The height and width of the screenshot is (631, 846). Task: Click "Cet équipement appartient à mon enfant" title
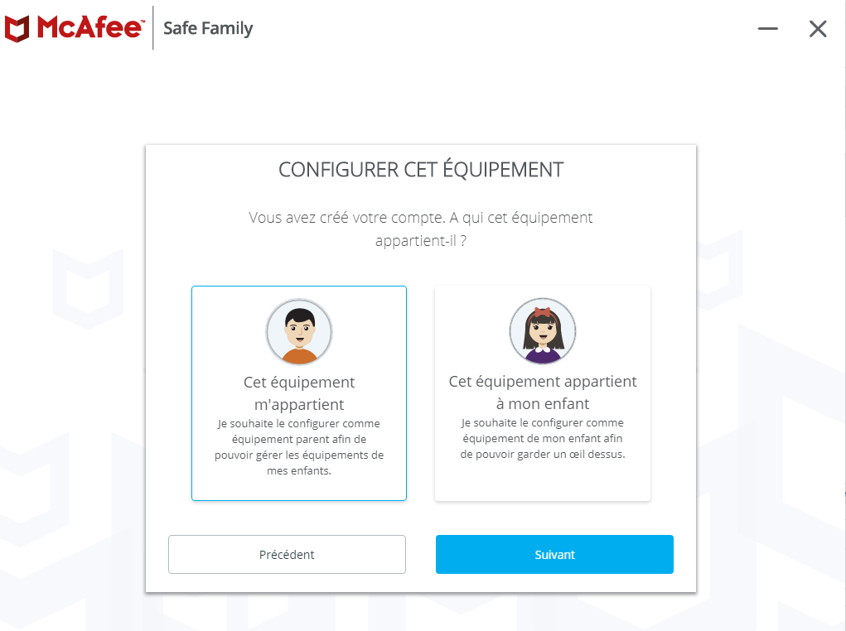tap(543, 393)
